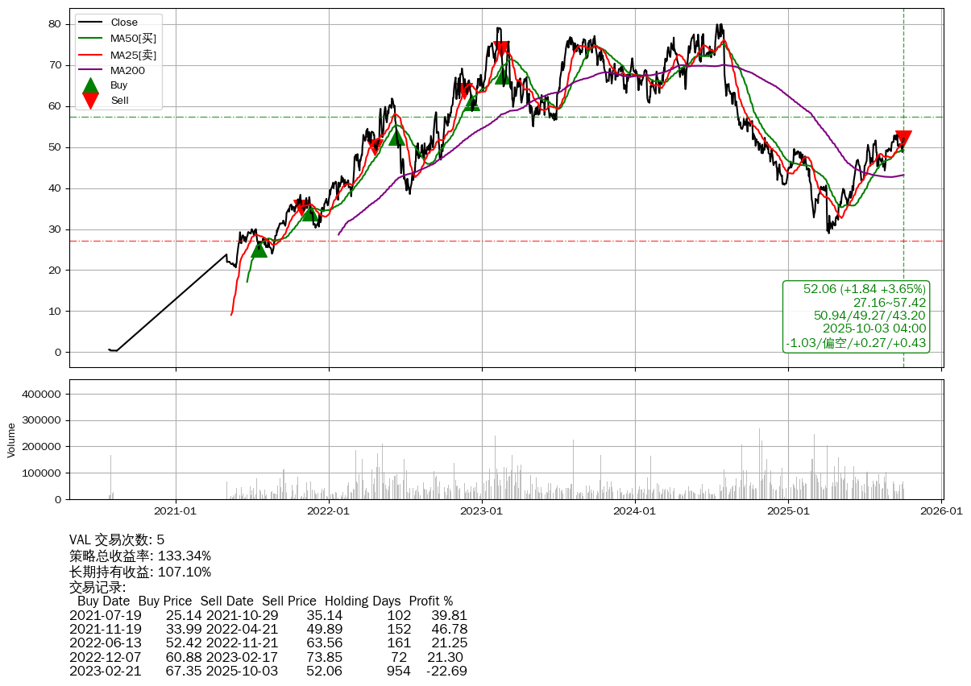Click the 2025-01 label on the time axis

(x=788, y=510)
